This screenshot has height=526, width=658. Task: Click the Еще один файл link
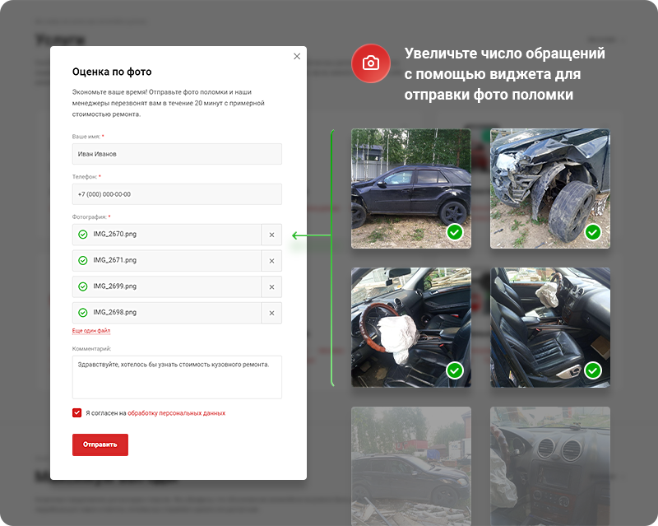[x=91, y=331]
